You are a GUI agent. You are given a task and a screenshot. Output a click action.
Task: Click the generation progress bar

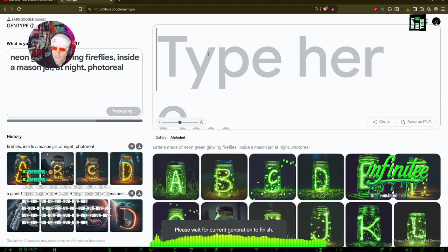pos(75,121)
